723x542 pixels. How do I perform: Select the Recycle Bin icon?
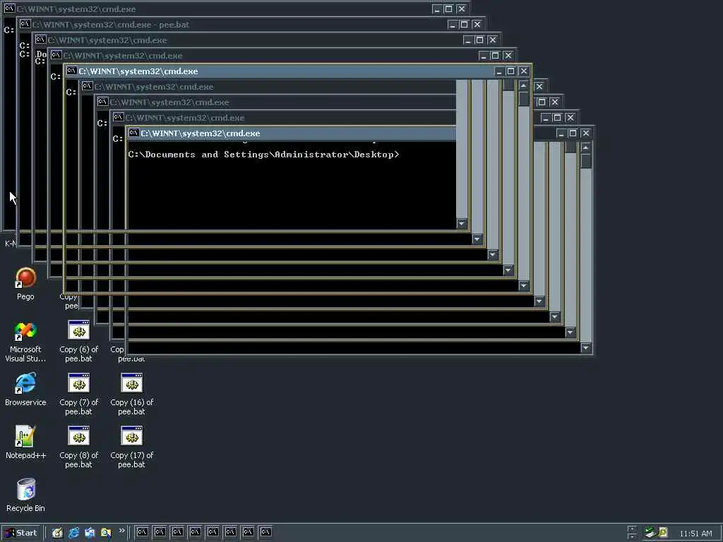[25, 495]
